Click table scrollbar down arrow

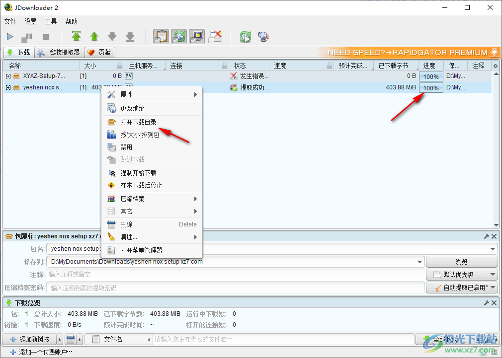tap(496, 225)
